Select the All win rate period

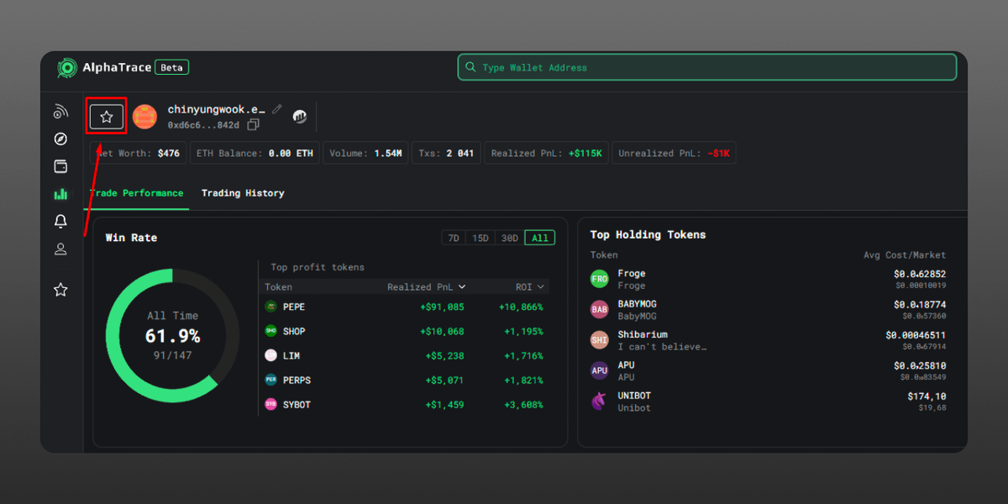tap(540, 238)
